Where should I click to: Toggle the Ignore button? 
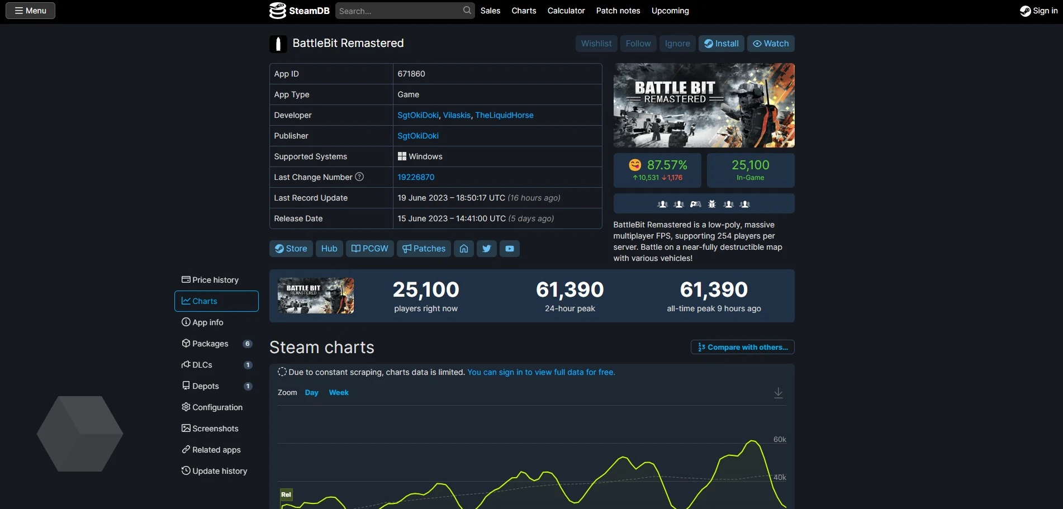tap(677, 44)
